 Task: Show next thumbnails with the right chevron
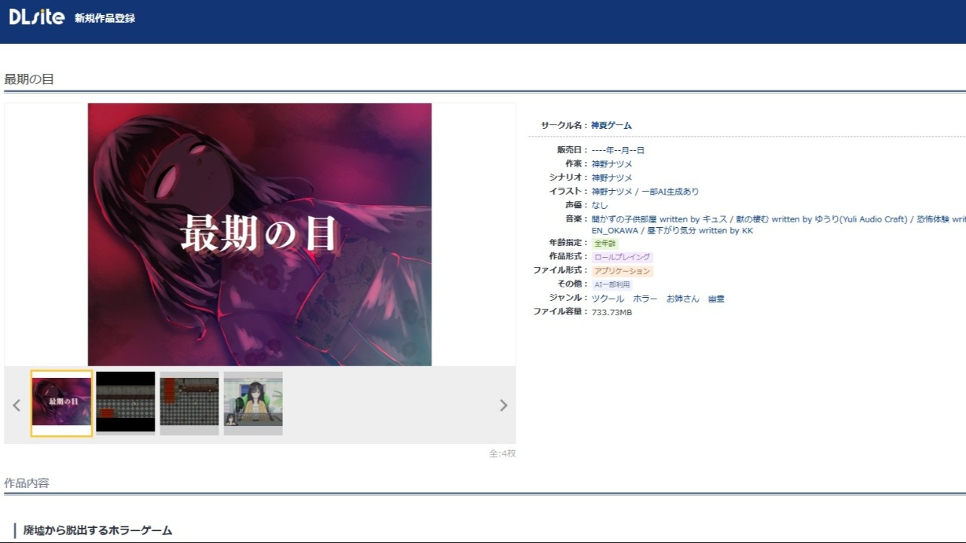tap(503, 405)
